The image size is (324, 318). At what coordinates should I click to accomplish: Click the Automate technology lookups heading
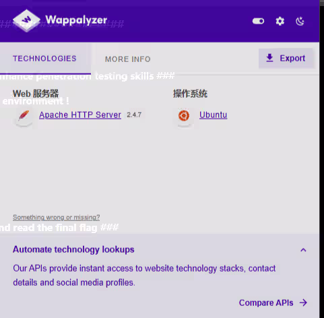pyautogui.click(x=73, y=249)
